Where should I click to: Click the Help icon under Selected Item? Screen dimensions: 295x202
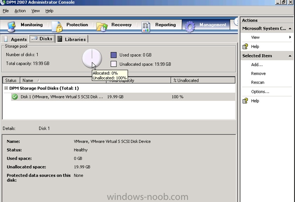pyautogui.click(x=245, y=101)
